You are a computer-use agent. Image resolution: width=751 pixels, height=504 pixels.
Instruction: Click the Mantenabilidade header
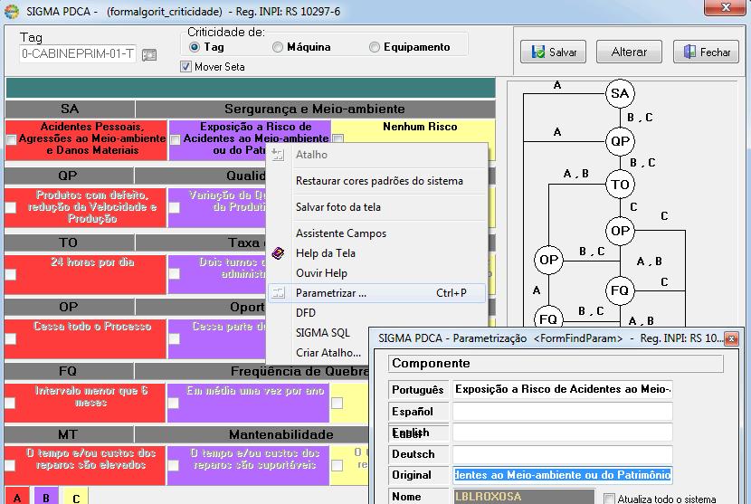click(280, 434)
